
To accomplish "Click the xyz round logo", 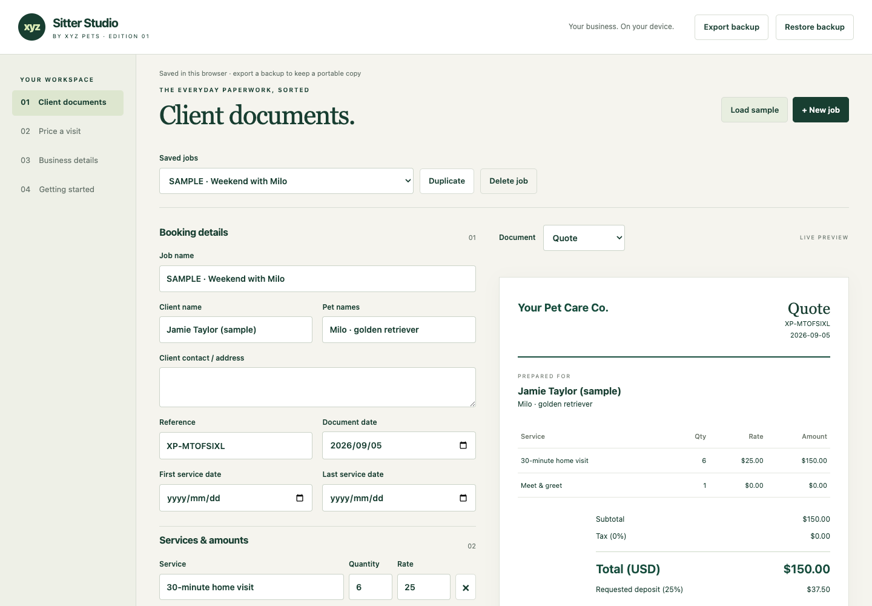I will click(32, 27).
